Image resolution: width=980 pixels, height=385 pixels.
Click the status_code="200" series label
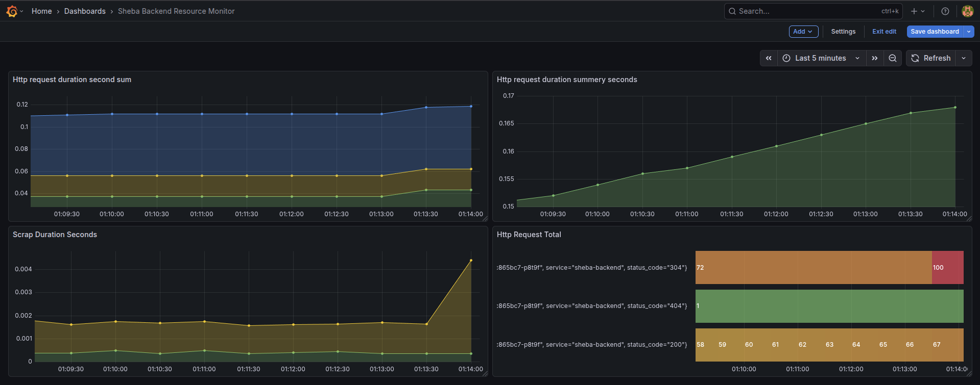[x=592, y=345]
